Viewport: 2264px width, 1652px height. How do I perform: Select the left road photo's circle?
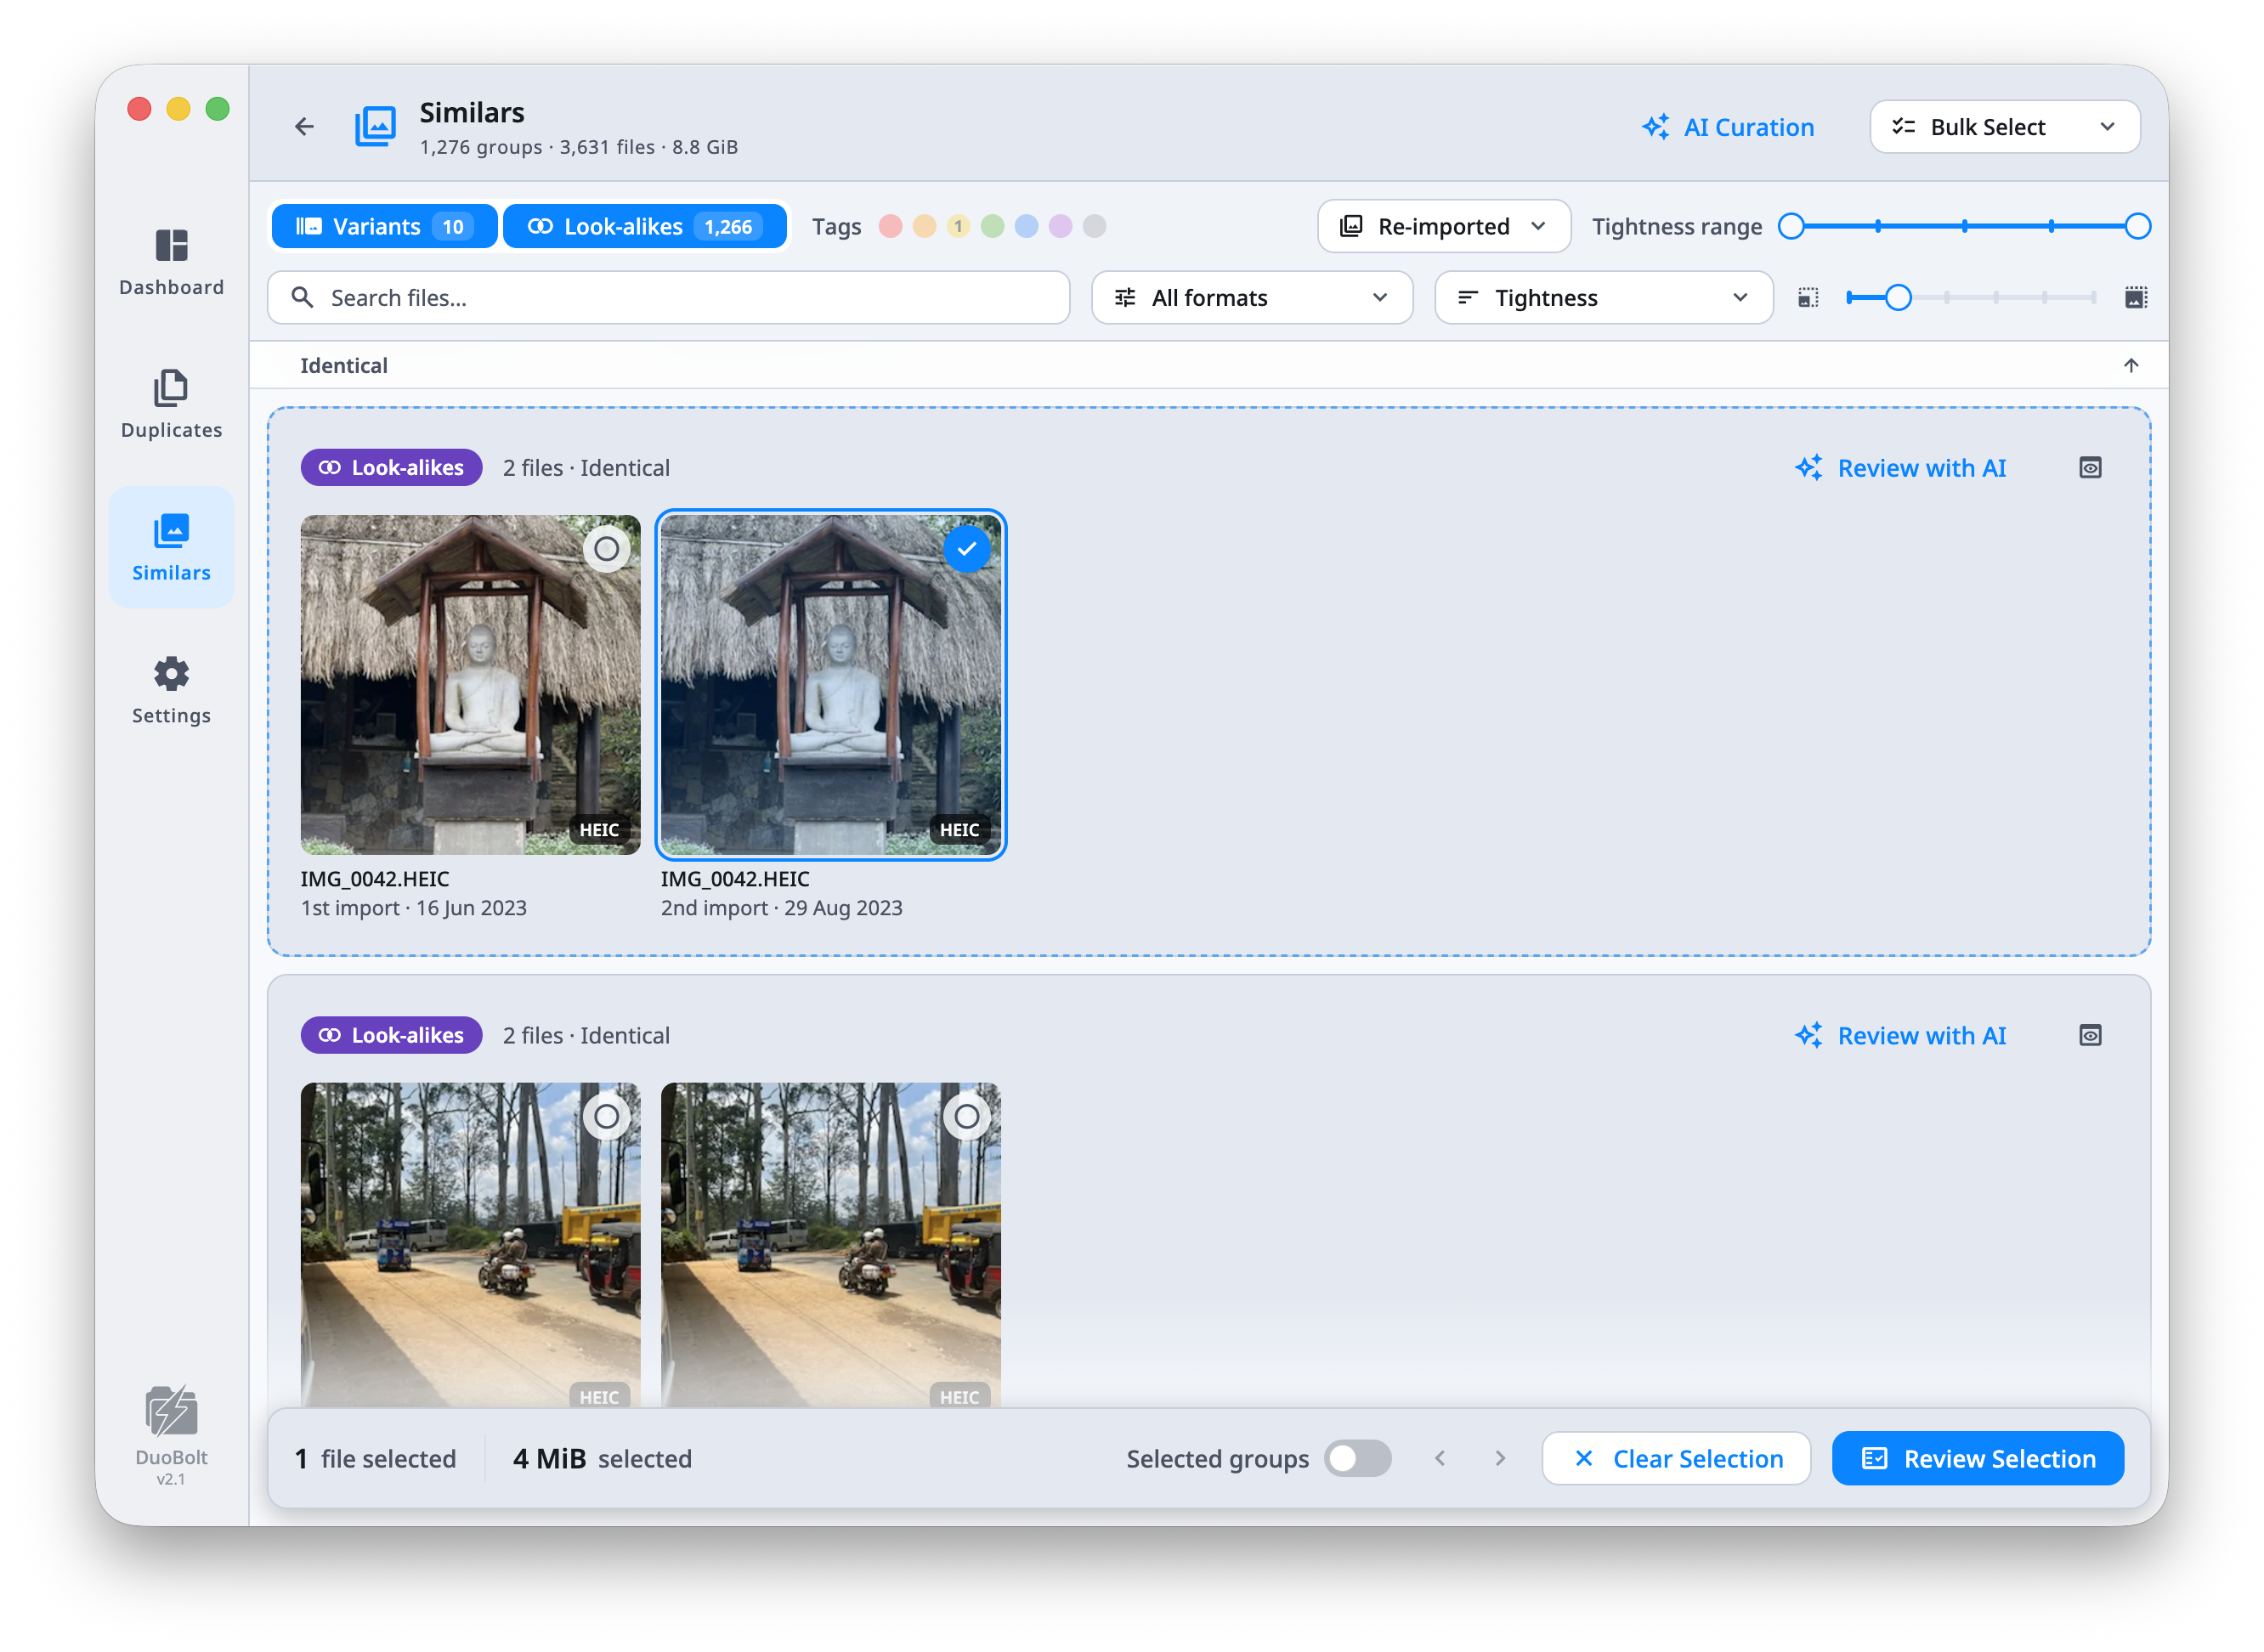coord(606,1116)
